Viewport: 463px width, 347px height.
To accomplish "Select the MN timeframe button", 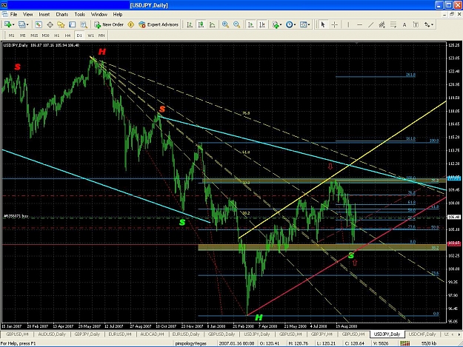I will click(x=101, y=36).
